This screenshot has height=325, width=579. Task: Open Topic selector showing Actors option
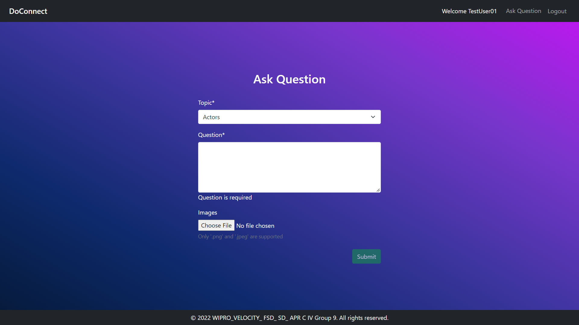click(x=289, y=117)
